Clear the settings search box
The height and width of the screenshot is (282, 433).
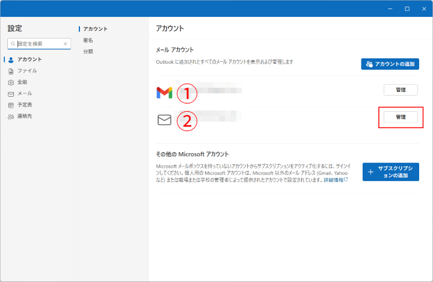tap(66, 44)
